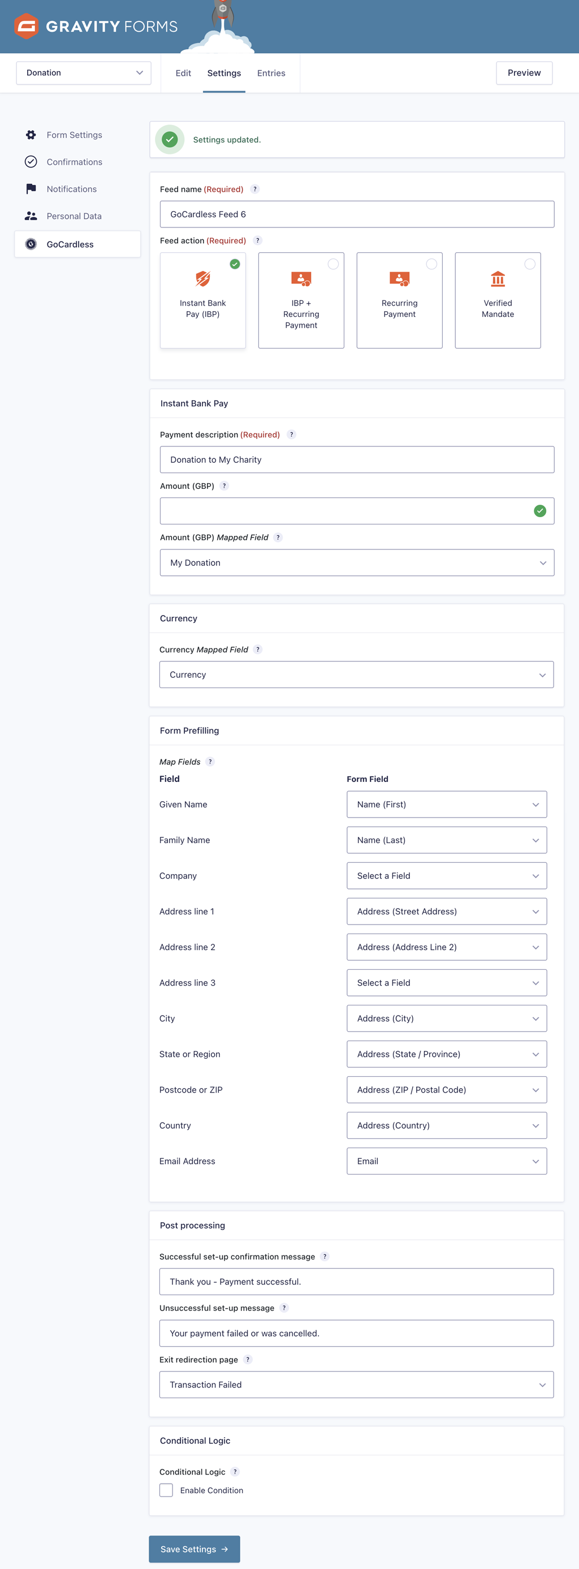Open Form Settings gear icon
Image resolution: width=579 pixels, height=1569 pixels.
click(x=31, y=135)
